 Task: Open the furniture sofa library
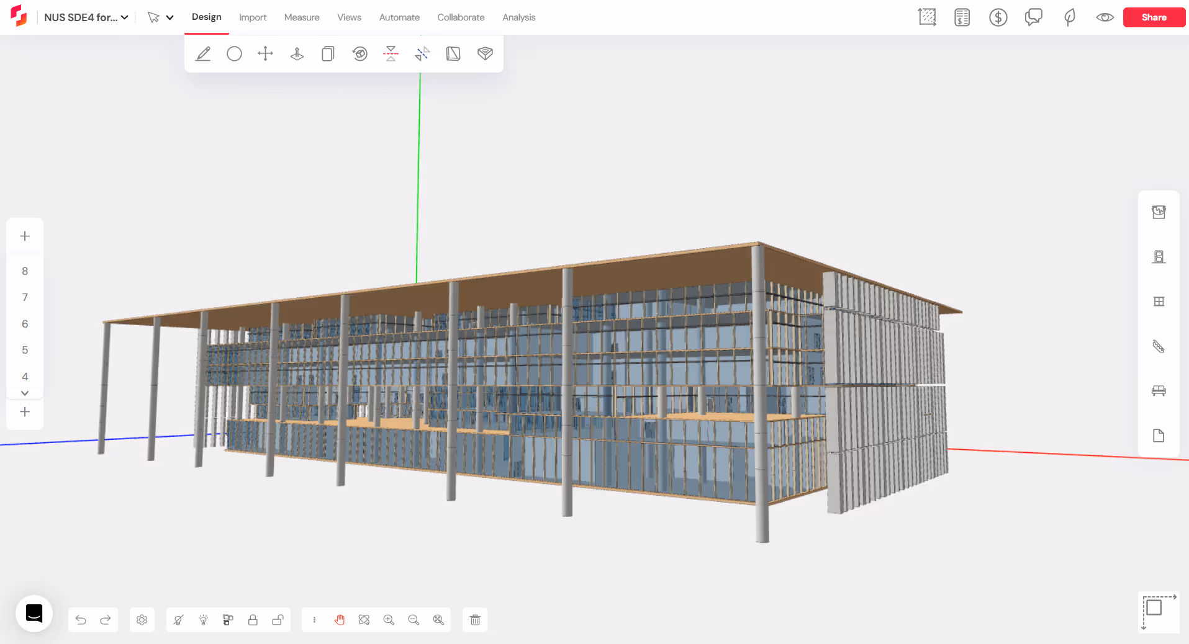pos(1159,391)
